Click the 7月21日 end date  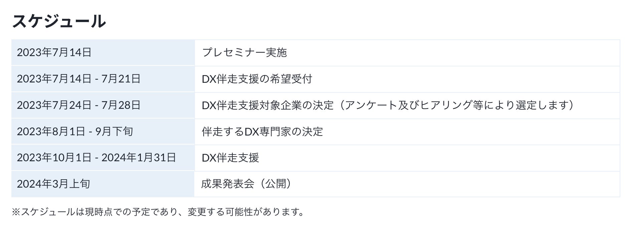tap(121, 79)
